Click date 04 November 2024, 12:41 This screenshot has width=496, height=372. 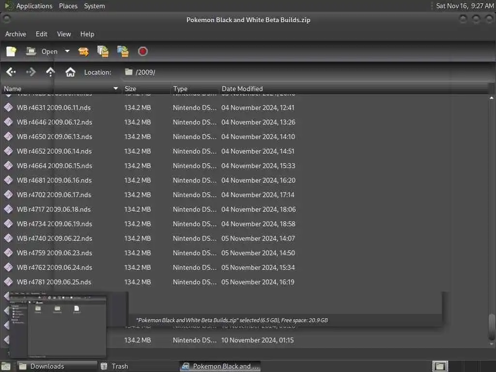pyautogui.click(x=258, y=108)
